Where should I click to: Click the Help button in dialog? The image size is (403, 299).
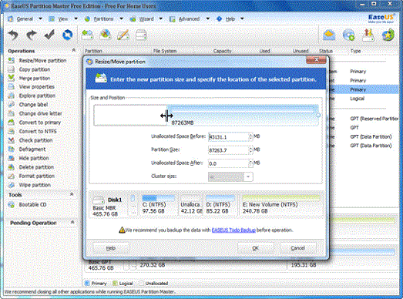tap(111, 248)
